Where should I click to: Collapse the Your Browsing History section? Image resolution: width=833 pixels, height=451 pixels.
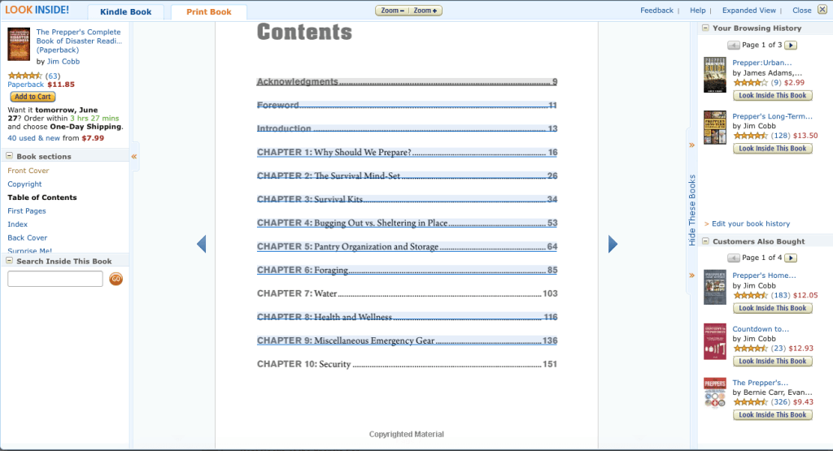click(705, 28)
